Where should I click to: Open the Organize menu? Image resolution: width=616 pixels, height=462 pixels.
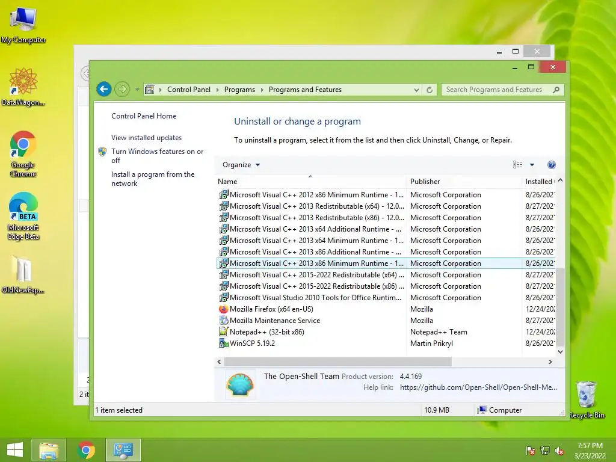pyautogui.click(x=241, y=165)
